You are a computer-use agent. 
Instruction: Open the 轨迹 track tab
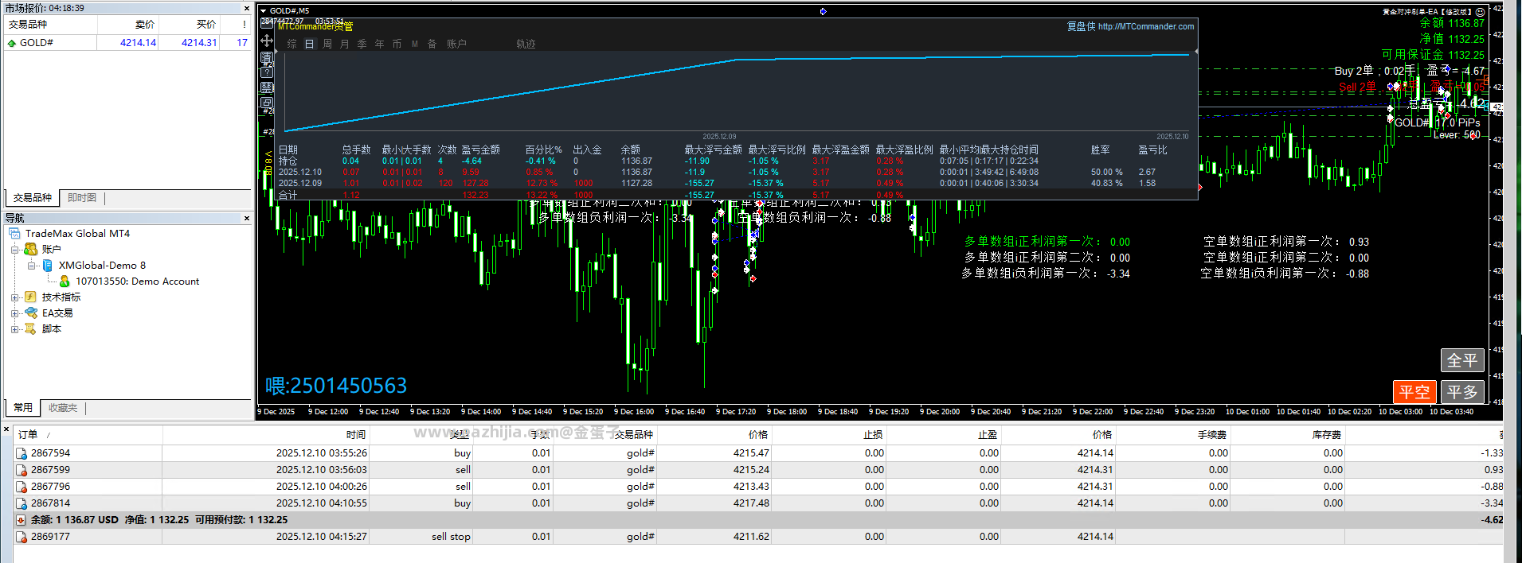point(526,44)
